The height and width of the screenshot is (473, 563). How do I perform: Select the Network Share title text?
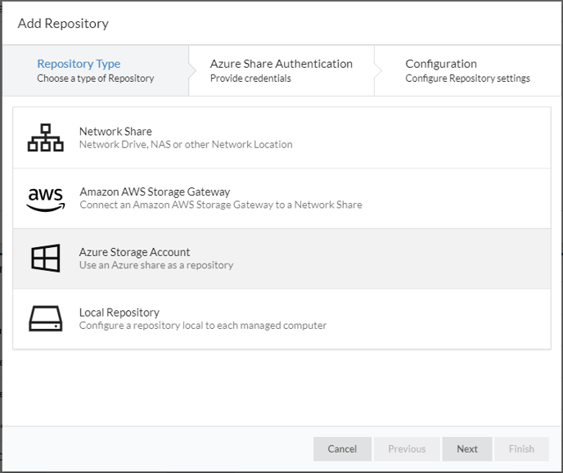(x=115, y=132)
